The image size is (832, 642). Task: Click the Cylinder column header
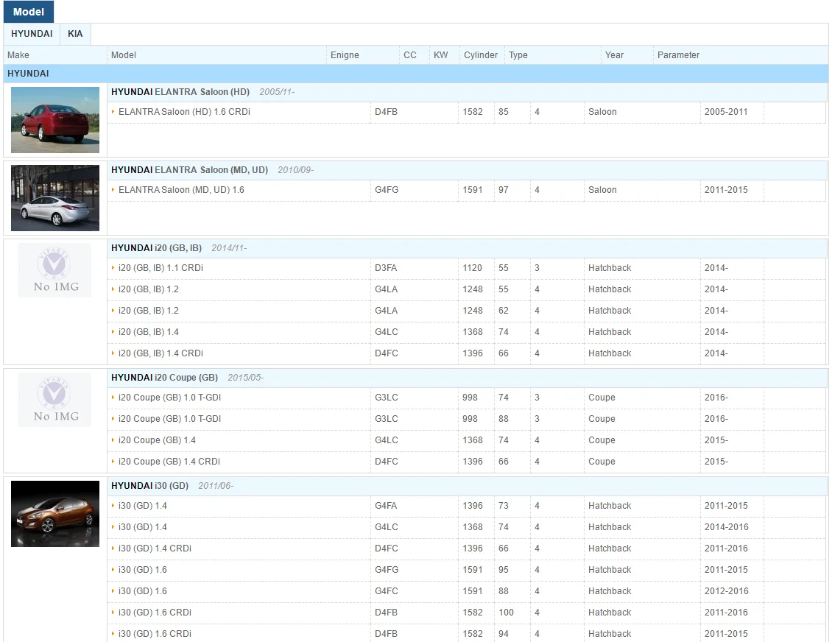(482, 54)
